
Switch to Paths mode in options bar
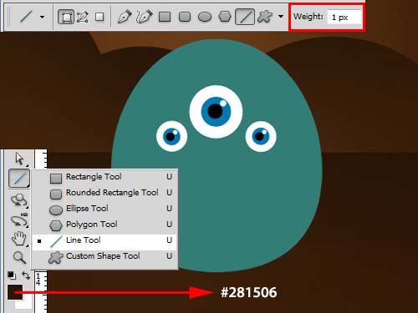(83, 17)
